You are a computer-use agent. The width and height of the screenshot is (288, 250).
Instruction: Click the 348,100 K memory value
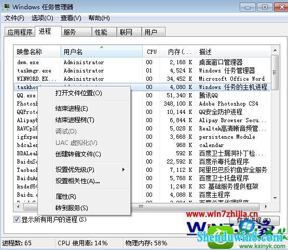point(178,104)
